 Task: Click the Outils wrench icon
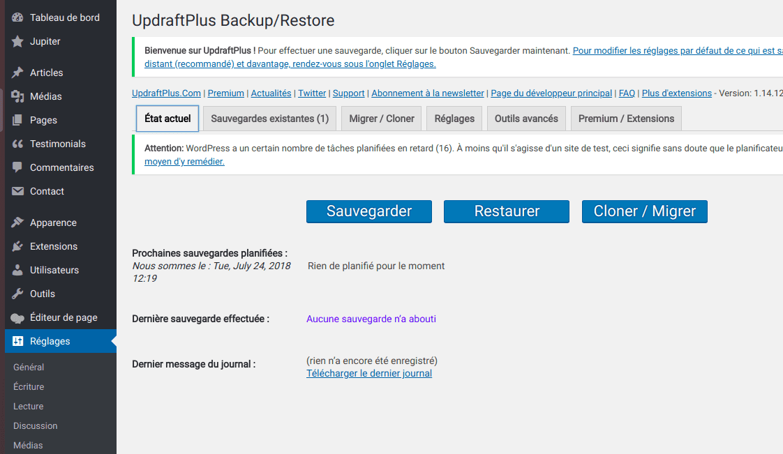tap(18, 294)
